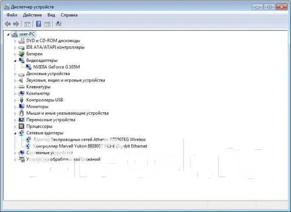Click the Forward arrow toolbar icon
This screenshot has width=291, height=212.
(16, 24)
